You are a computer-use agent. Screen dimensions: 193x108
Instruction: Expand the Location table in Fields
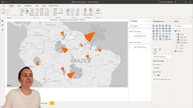pyautogui.click(x=173, y=51)
